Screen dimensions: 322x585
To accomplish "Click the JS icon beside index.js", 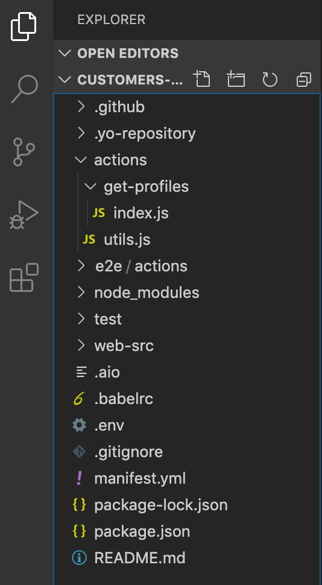I will 98,213.
